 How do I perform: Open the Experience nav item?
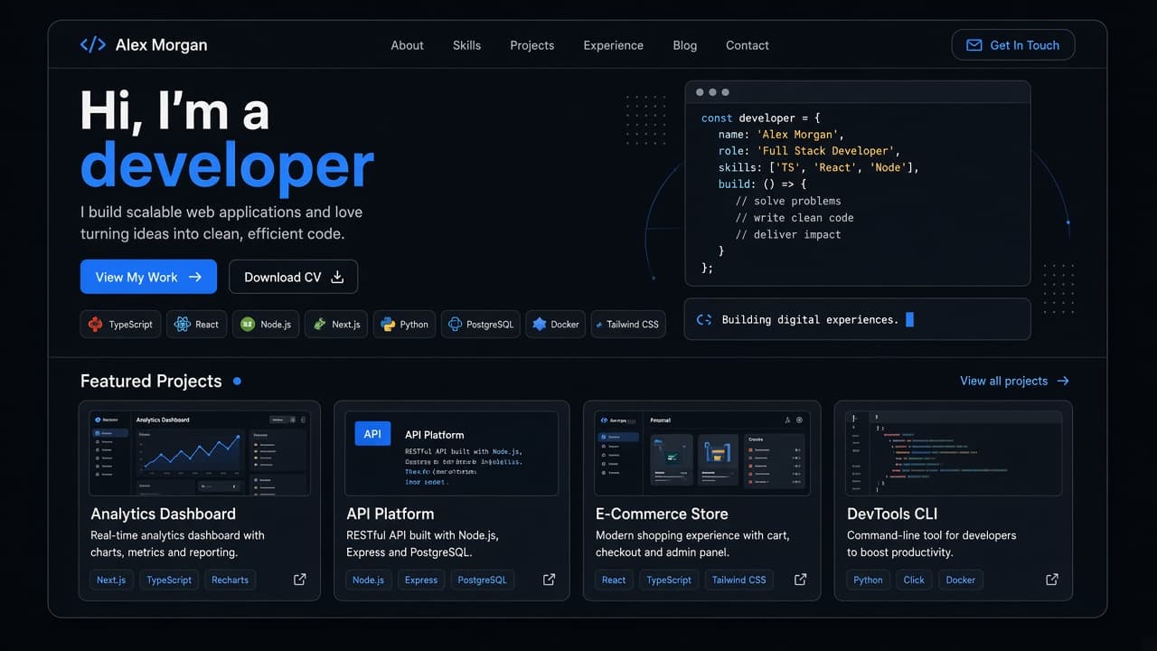(x=613, y=45)
